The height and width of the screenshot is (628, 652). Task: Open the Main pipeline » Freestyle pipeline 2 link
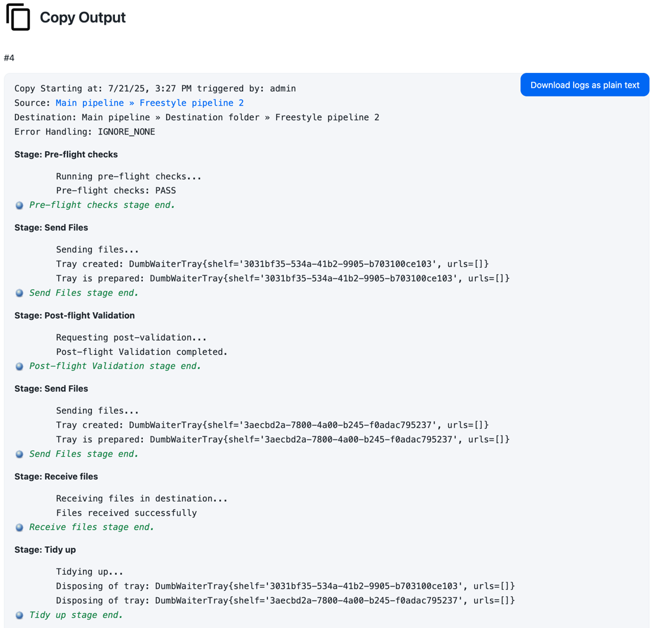150,102
